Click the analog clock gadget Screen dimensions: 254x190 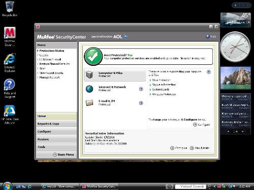coord(236,47)
